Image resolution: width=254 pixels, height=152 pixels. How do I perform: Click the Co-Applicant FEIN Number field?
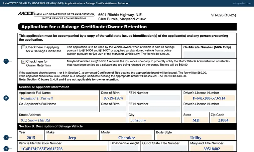point(154,109)
